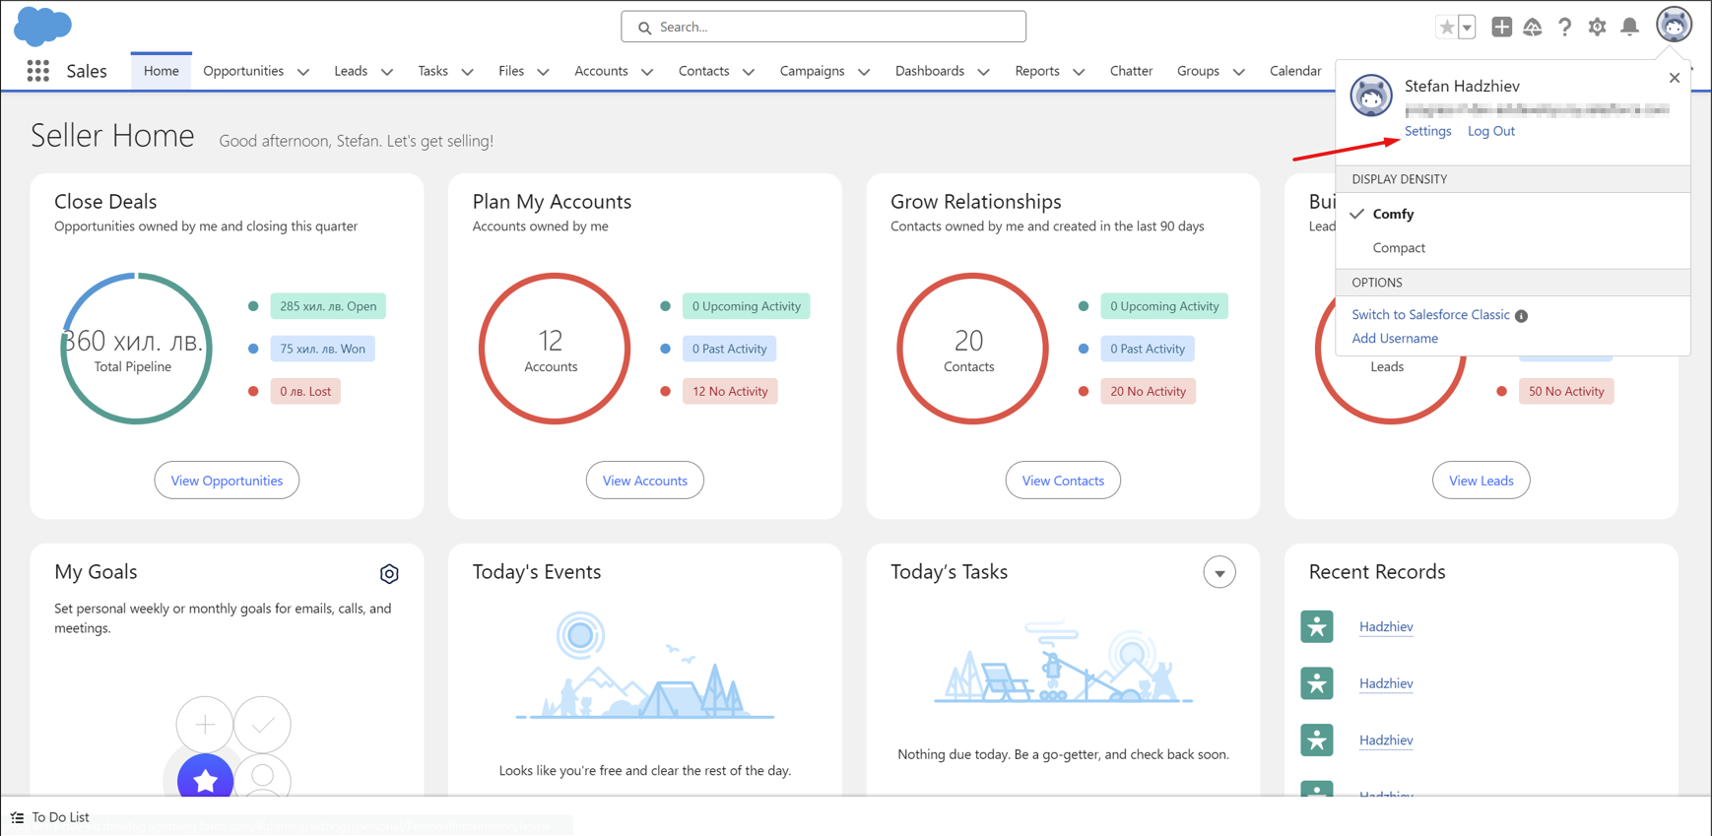Click the user profile avatar icon in header
Screen dimensions: 1712x836
[x=1674, y=25]
